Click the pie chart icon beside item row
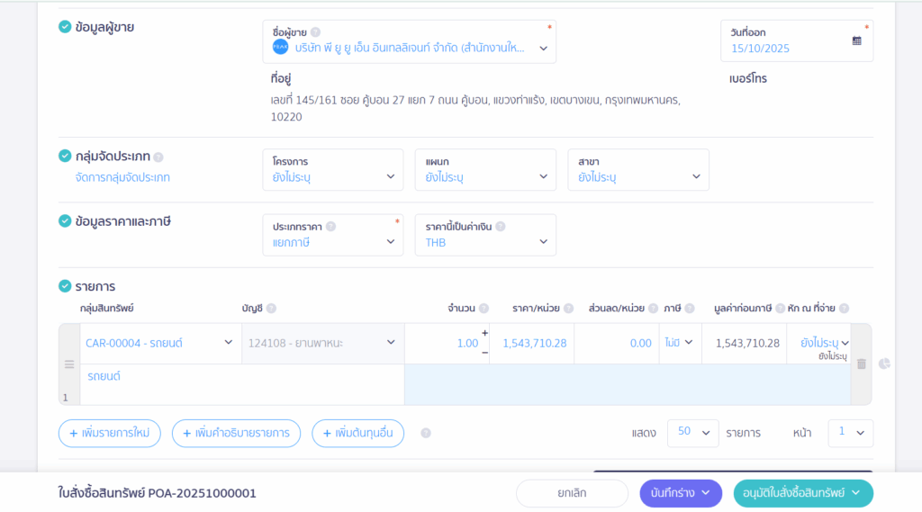922x512 pixels. [884, 364]
